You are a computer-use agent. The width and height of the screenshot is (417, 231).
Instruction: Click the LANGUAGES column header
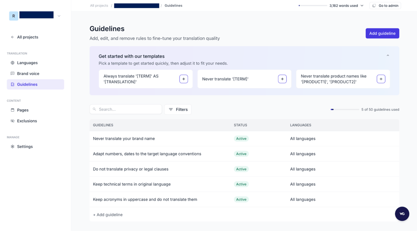301,125
